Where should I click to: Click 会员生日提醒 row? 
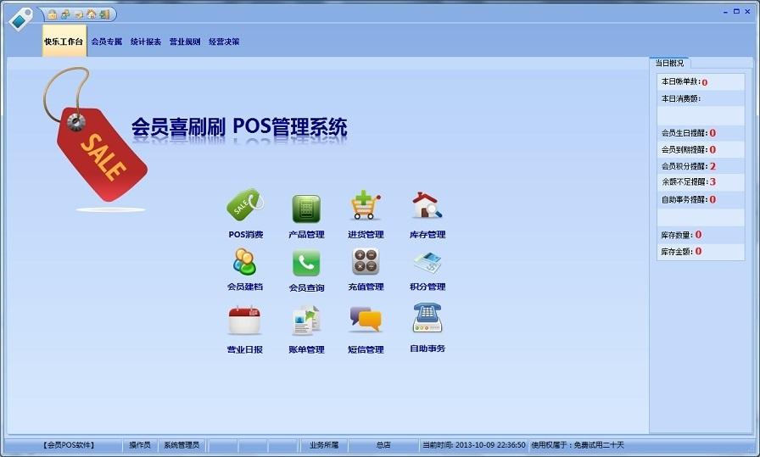coord(701,133)
